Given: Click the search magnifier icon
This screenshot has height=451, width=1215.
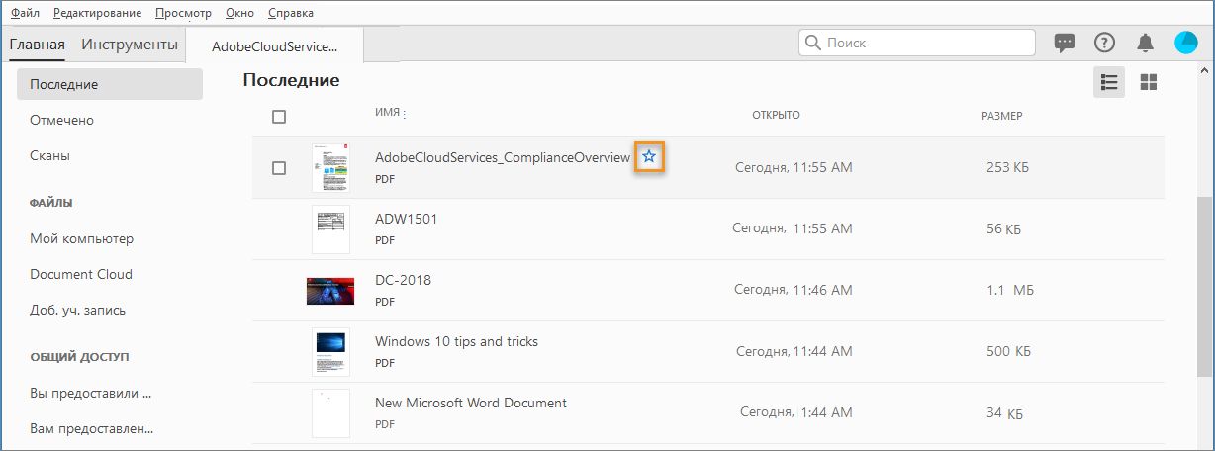Looking at the screenshot, I should [x=813, y=43].
